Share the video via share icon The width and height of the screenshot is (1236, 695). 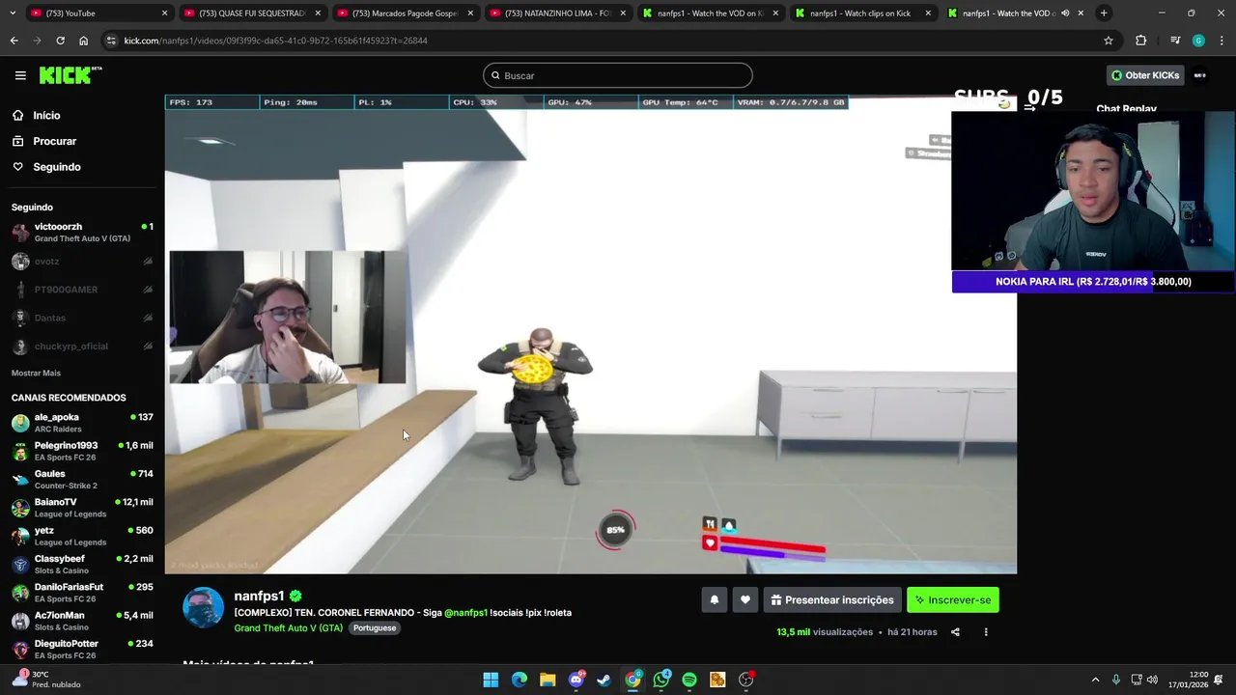coord(955,632)
